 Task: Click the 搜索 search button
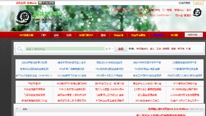click(121, 49)
